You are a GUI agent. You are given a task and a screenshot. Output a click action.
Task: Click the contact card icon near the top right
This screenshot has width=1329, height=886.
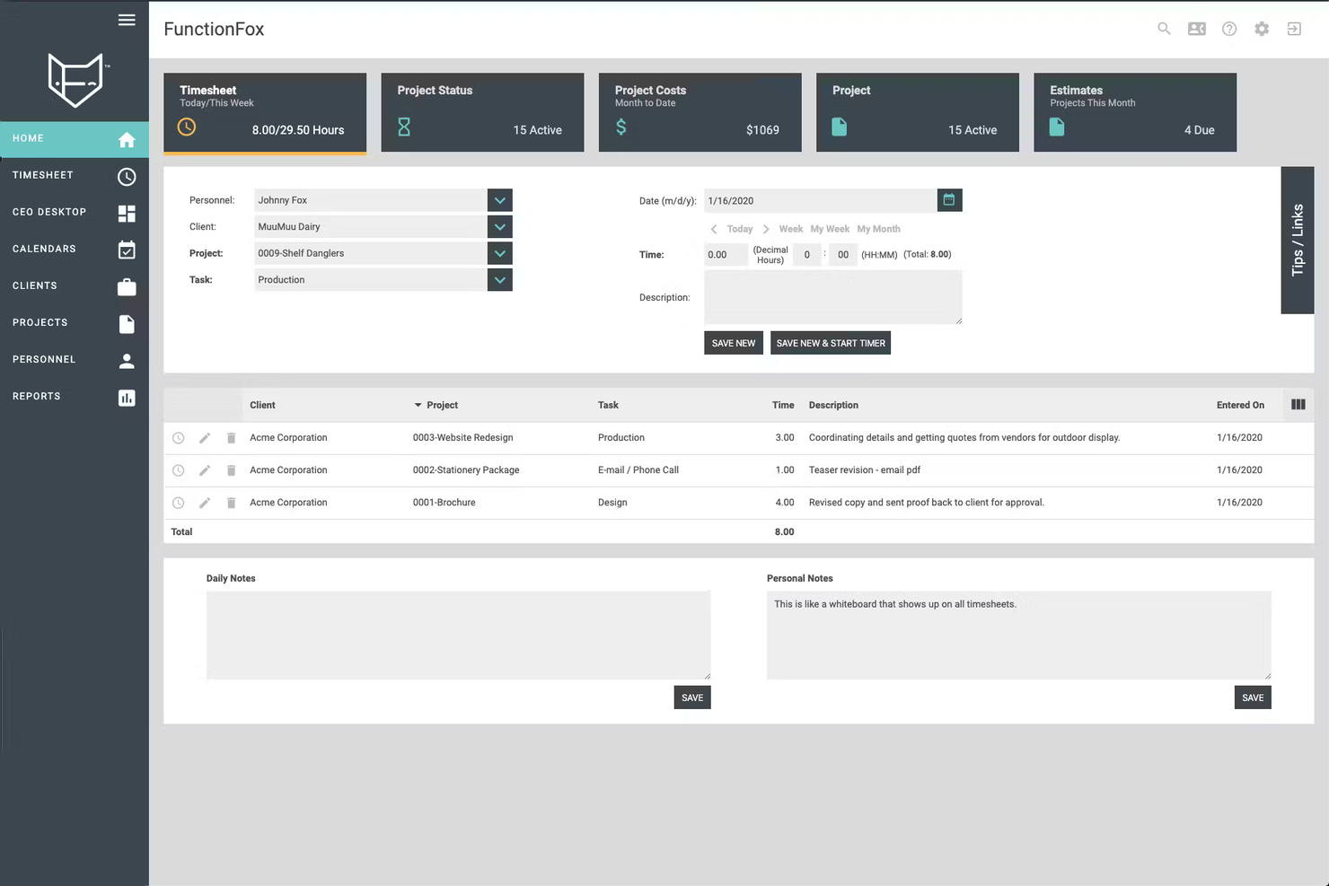tap(1196, 29)
